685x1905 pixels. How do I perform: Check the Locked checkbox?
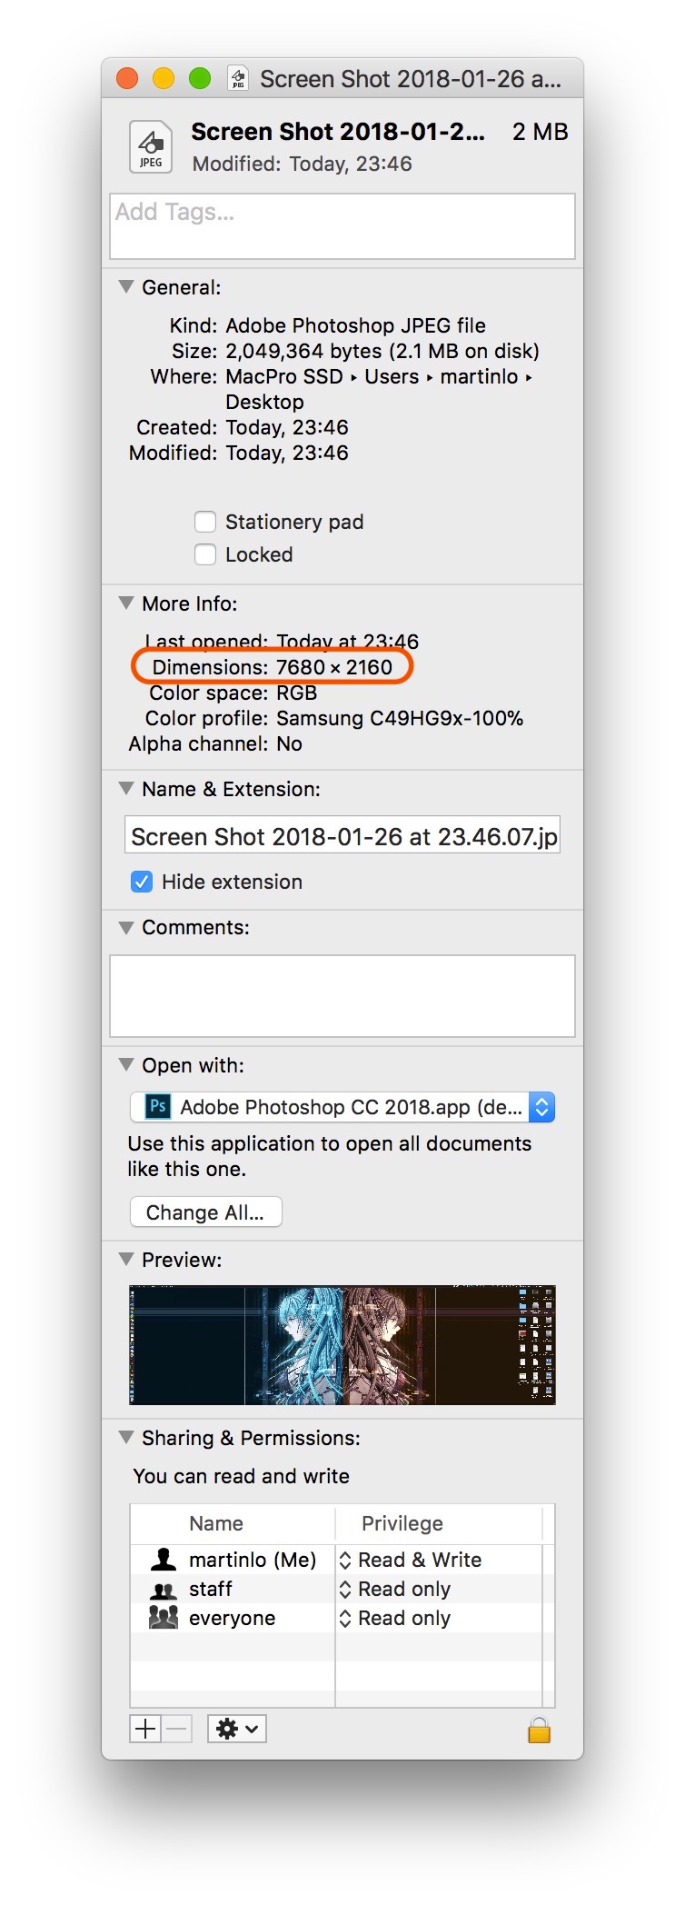click(206, 554)
